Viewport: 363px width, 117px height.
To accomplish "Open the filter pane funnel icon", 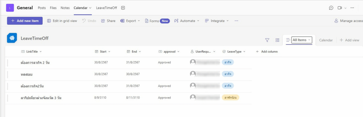I will point(267,40).
